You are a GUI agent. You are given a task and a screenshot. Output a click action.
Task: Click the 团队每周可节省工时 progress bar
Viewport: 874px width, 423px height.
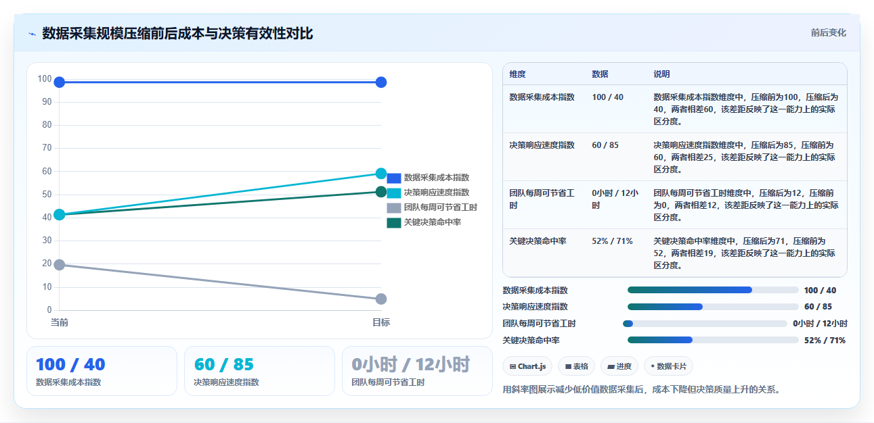(x=705, y=324)
